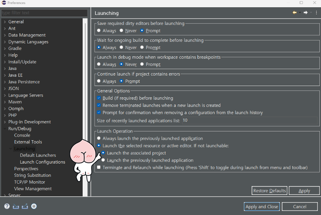321x215 pixels.
Task: Open the External Tools preferences page
Action: 28,142
